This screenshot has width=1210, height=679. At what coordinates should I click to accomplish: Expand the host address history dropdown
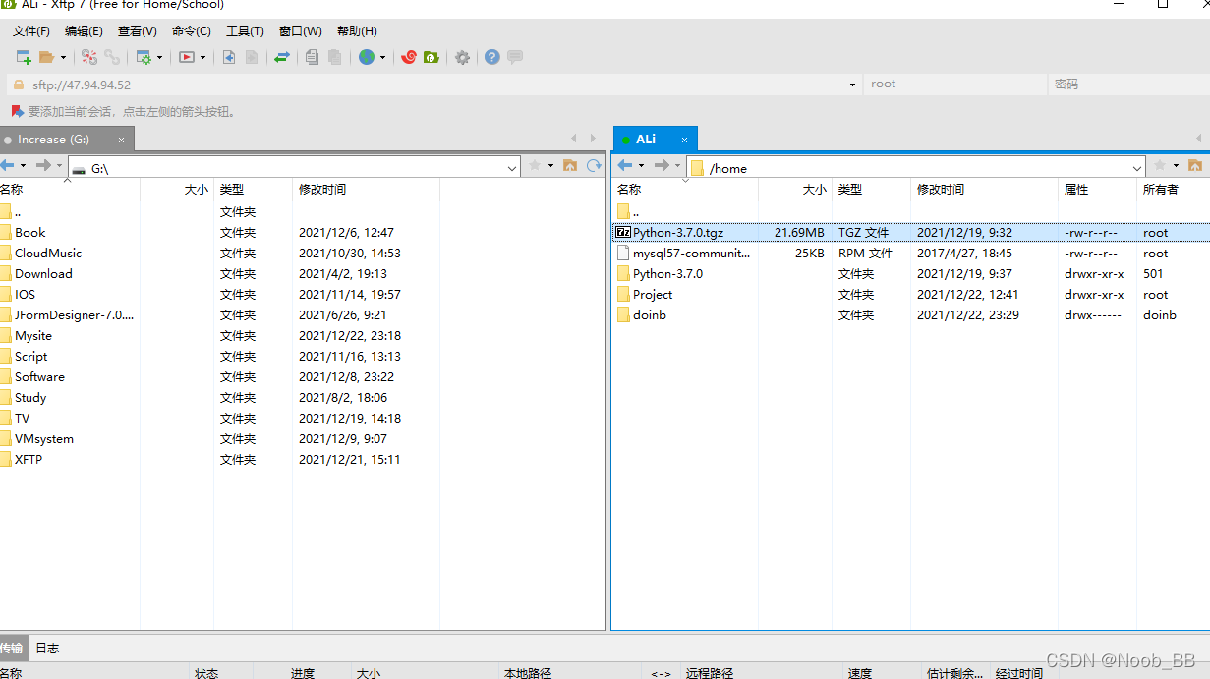[852, 85]
